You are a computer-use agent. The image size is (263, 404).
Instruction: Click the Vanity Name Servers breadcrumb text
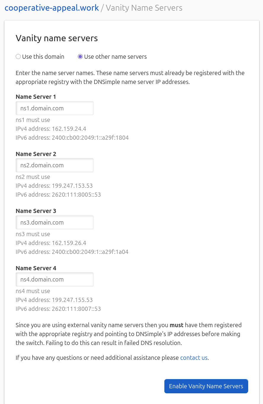[144, 8]
